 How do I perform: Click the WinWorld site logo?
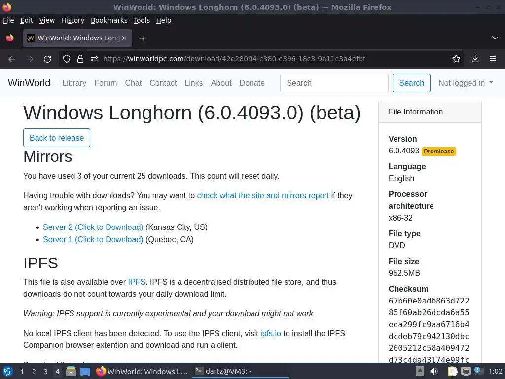pos(29,83)
